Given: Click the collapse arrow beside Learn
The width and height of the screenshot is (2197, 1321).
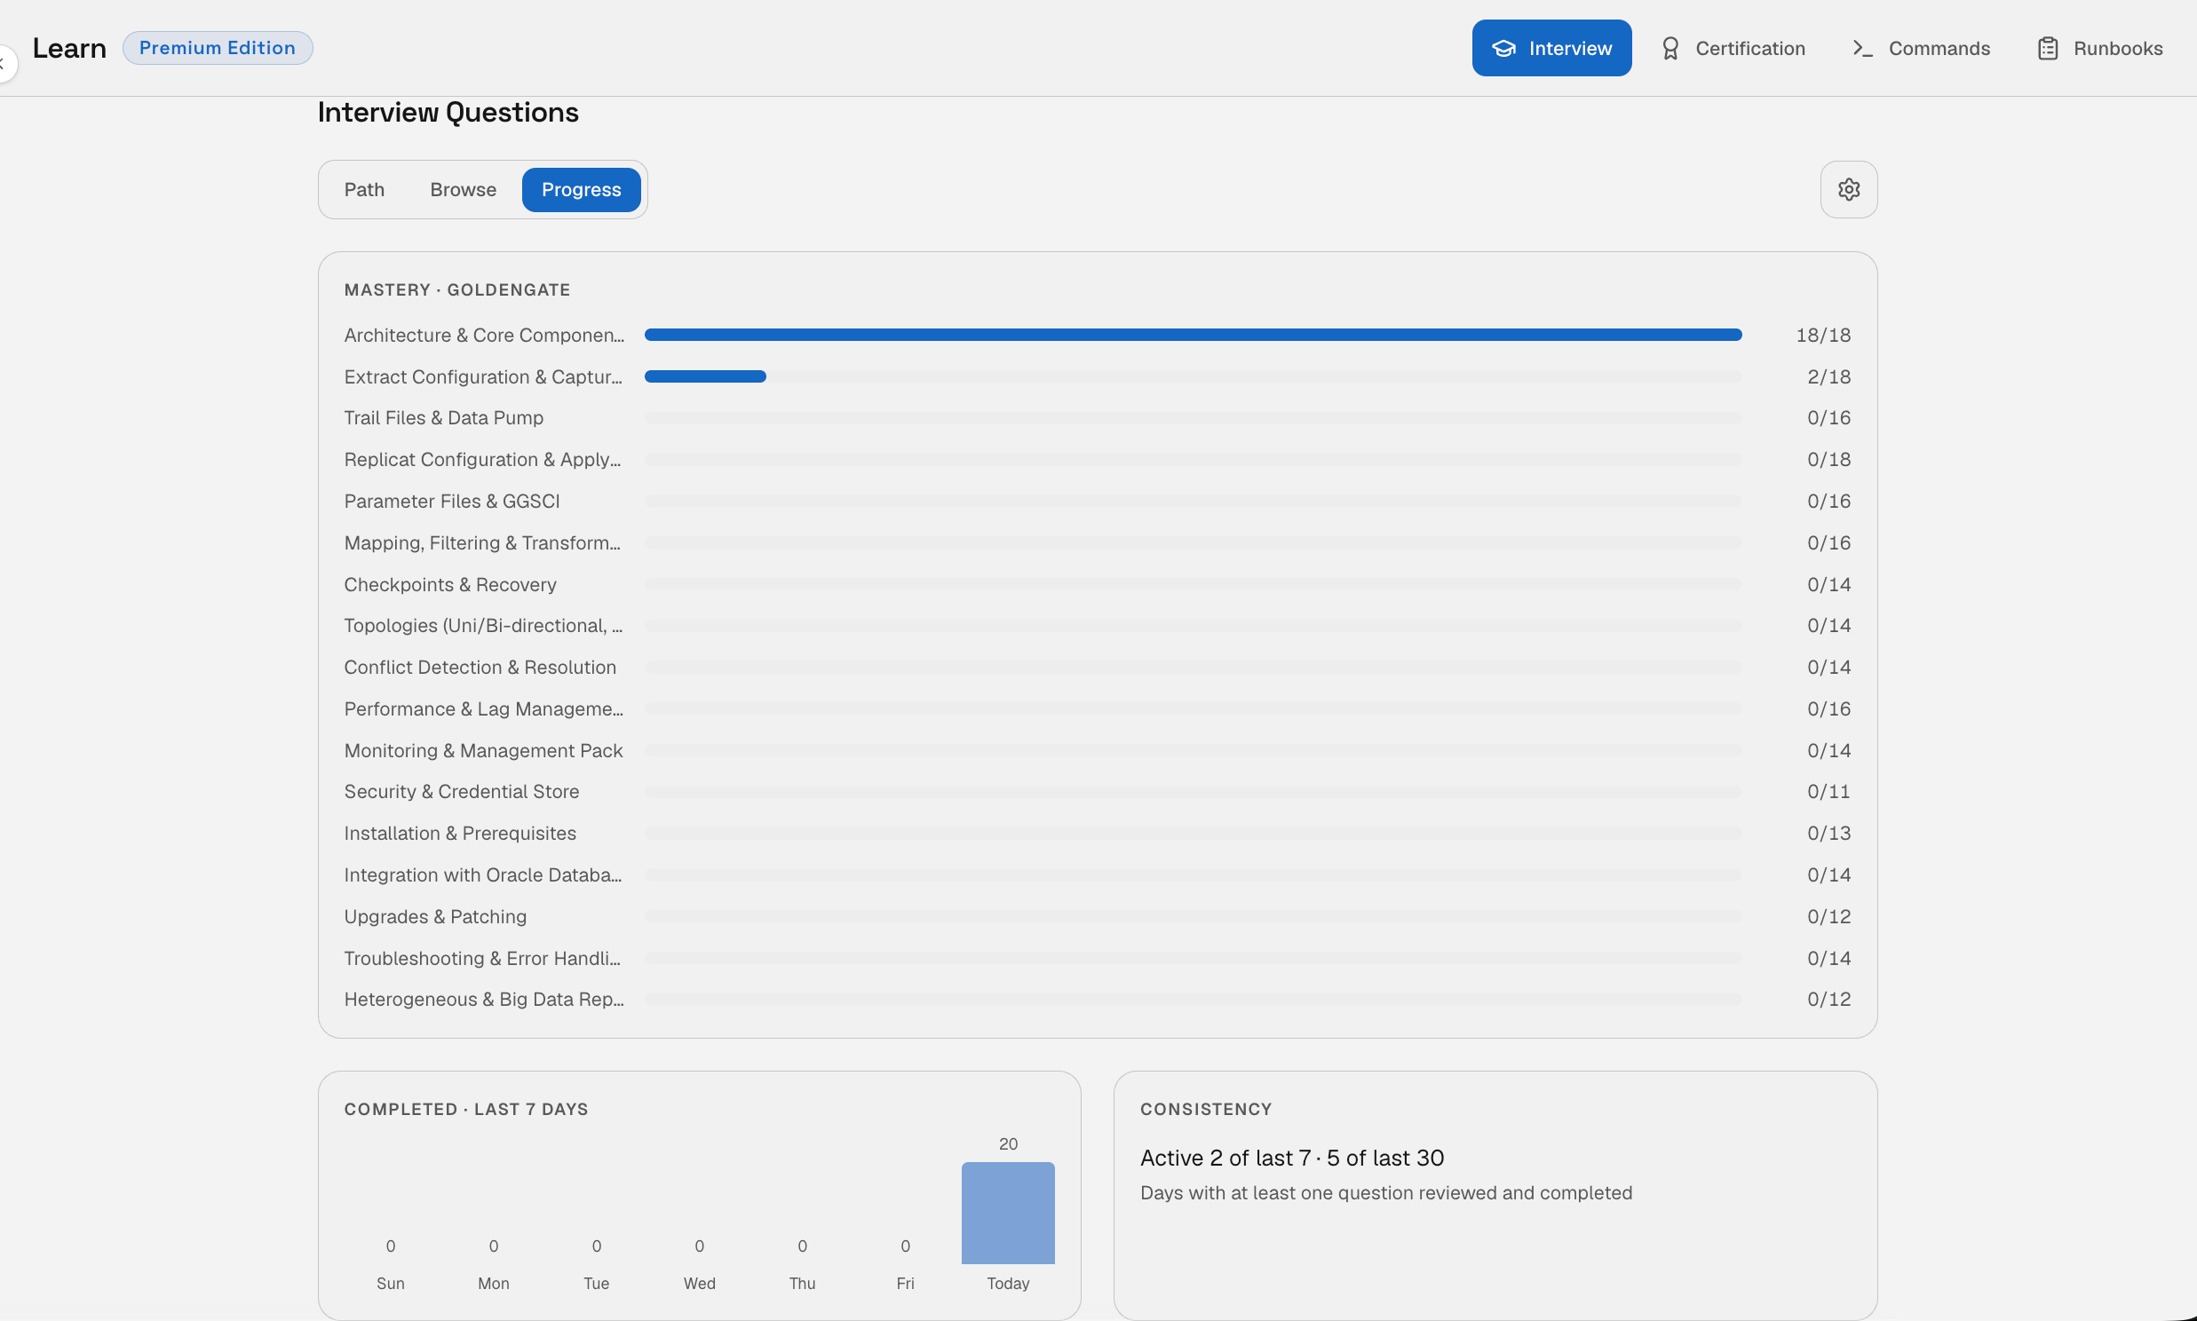Looking at the screenshot, I should (x=4, y=63).
